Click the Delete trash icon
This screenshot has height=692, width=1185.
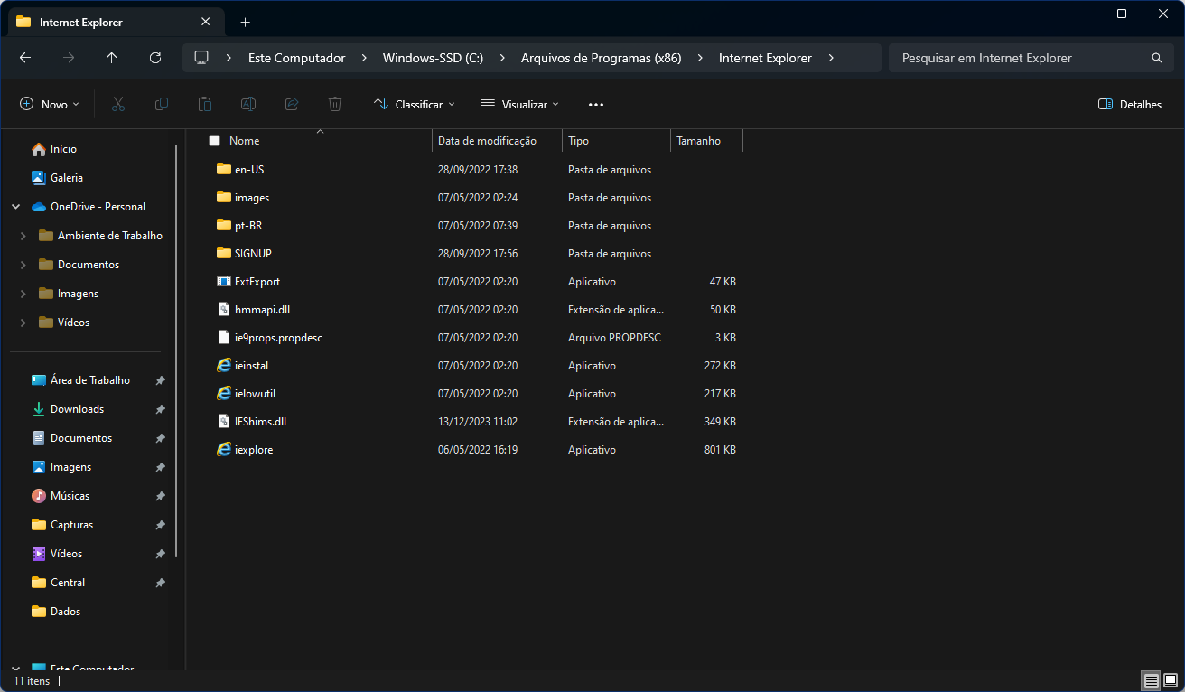(335, 104)
